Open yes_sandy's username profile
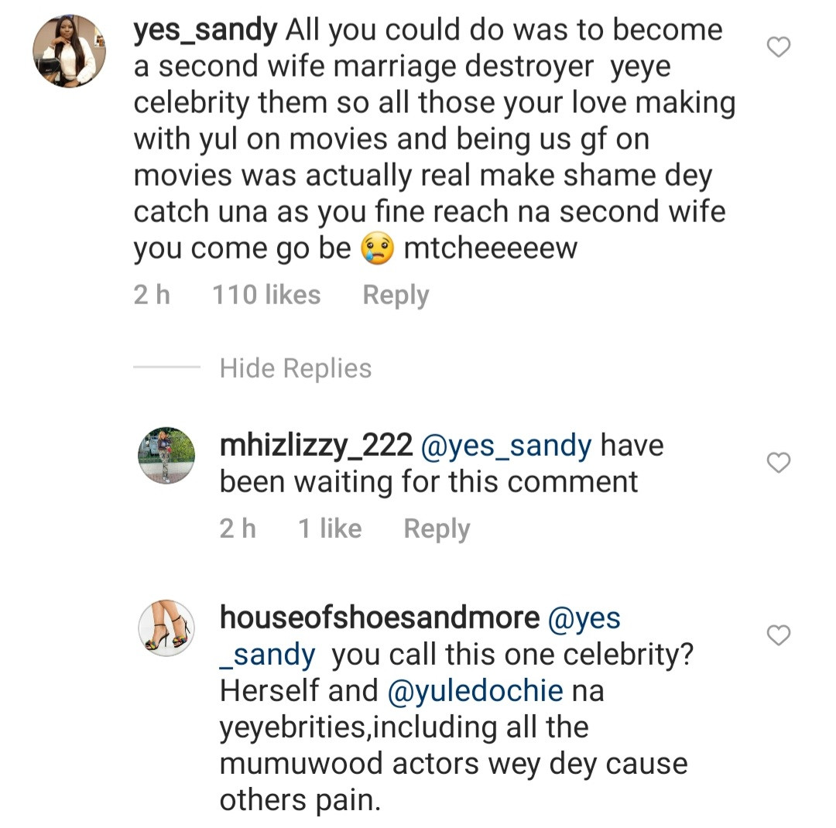Image resolution: width=836 pixels, height=828 pixels. point(204,28)
